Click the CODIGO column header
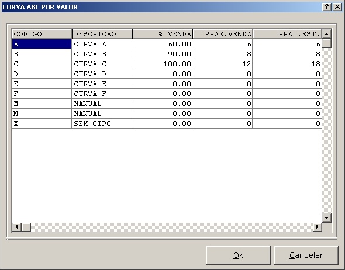This screenshot has height=270, width=345. (x=42, y=34)
